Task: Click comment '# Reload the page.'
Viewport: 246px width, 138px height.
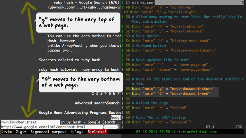Action: (151, 103)
